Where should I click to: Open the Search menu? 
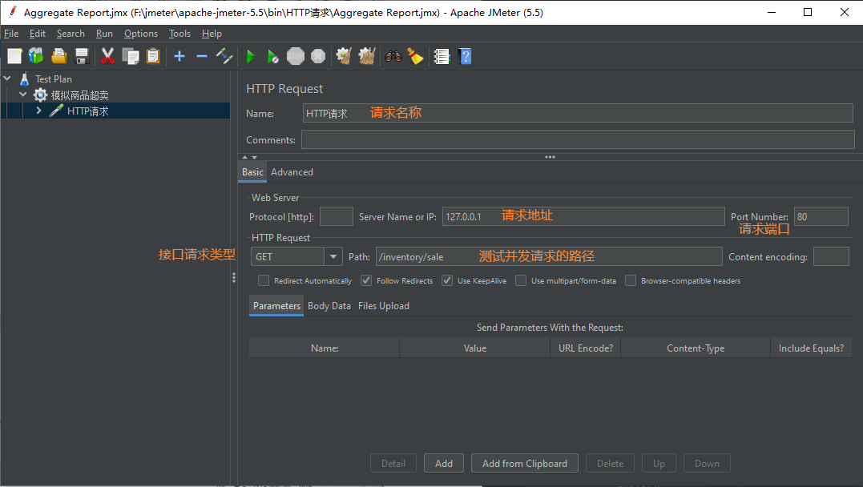tap(71, 34)
